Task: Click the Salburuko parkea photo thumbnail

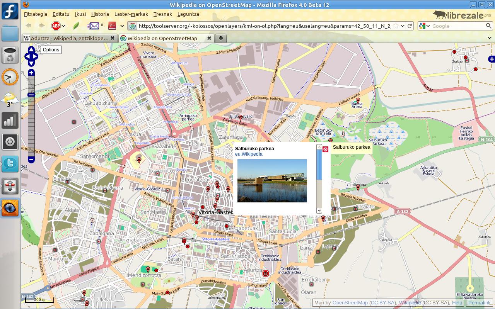Action: point(272,180)
